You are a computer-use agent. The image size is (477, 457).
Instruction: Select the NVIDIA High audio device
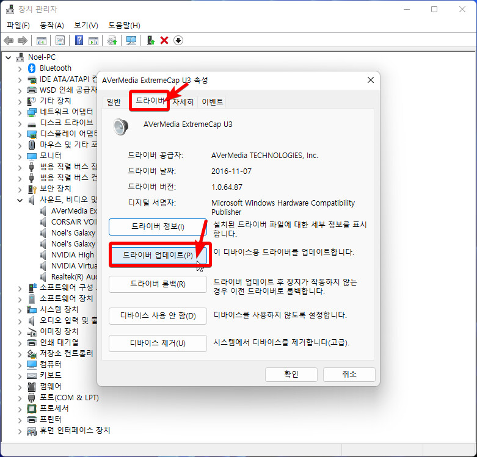tap(73, 254)
